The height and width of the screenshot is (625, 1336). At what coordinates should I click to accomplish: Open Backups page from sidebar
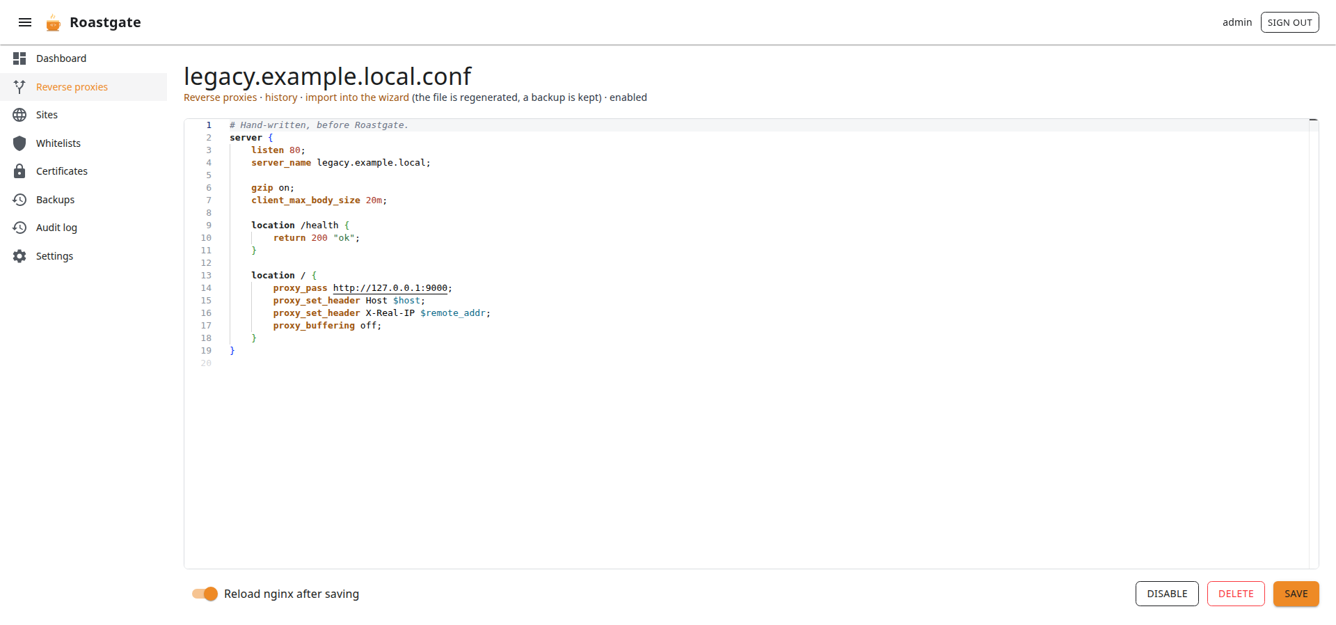[83, 200]
